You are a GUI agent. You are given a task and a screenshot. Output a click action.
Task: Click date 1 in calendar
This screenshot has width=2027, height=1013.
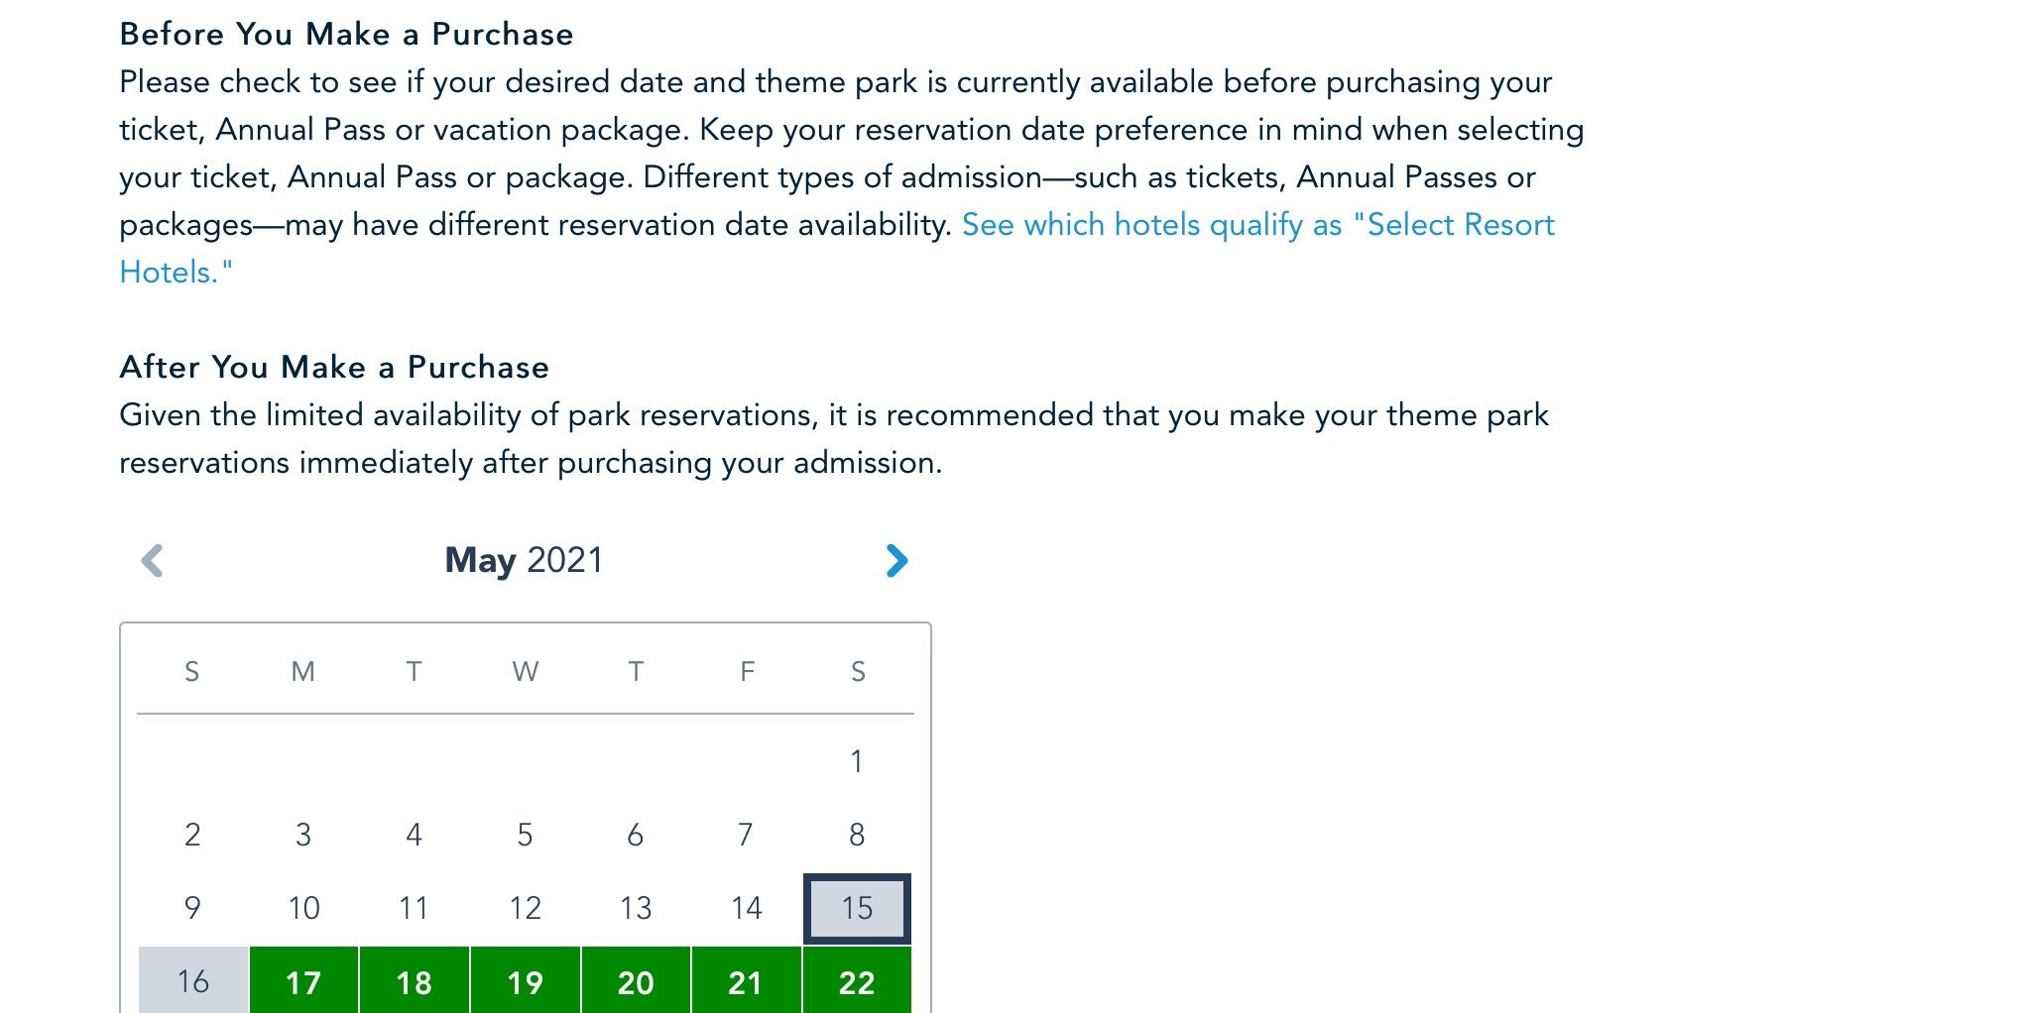(x=857, y=761)
